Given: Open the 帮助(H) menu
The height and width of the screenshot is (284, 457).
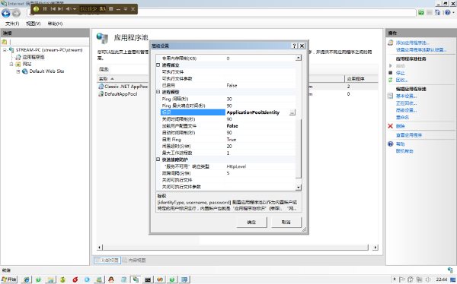Looking at the screenshot, I should pyautogui.click(x=55, y=24).
